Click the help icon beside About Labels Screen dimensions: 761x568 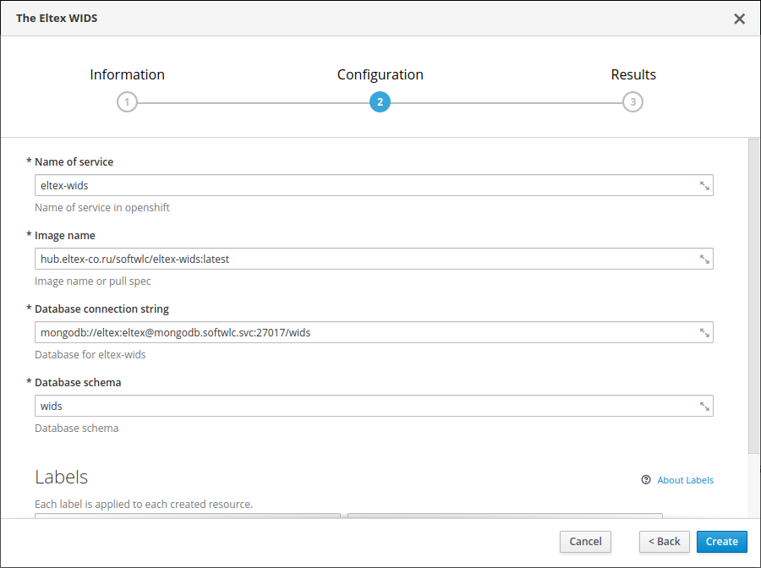coord(647,480)
